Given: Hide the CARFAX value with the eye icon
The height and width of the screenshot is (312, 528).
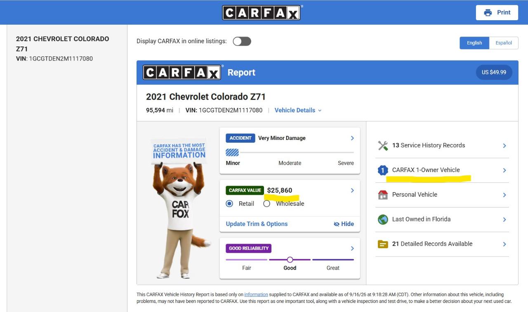Looking at the screenshot, I should [x=337, y=224].
